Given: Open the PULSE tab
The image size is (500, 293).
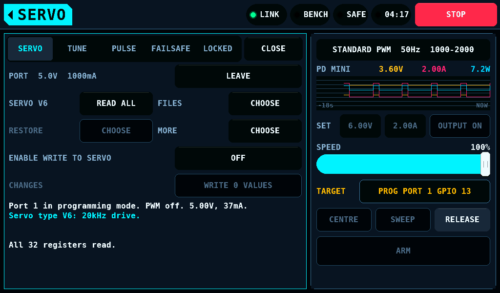Looking at the screenshot, I should [x=124, y=49].
